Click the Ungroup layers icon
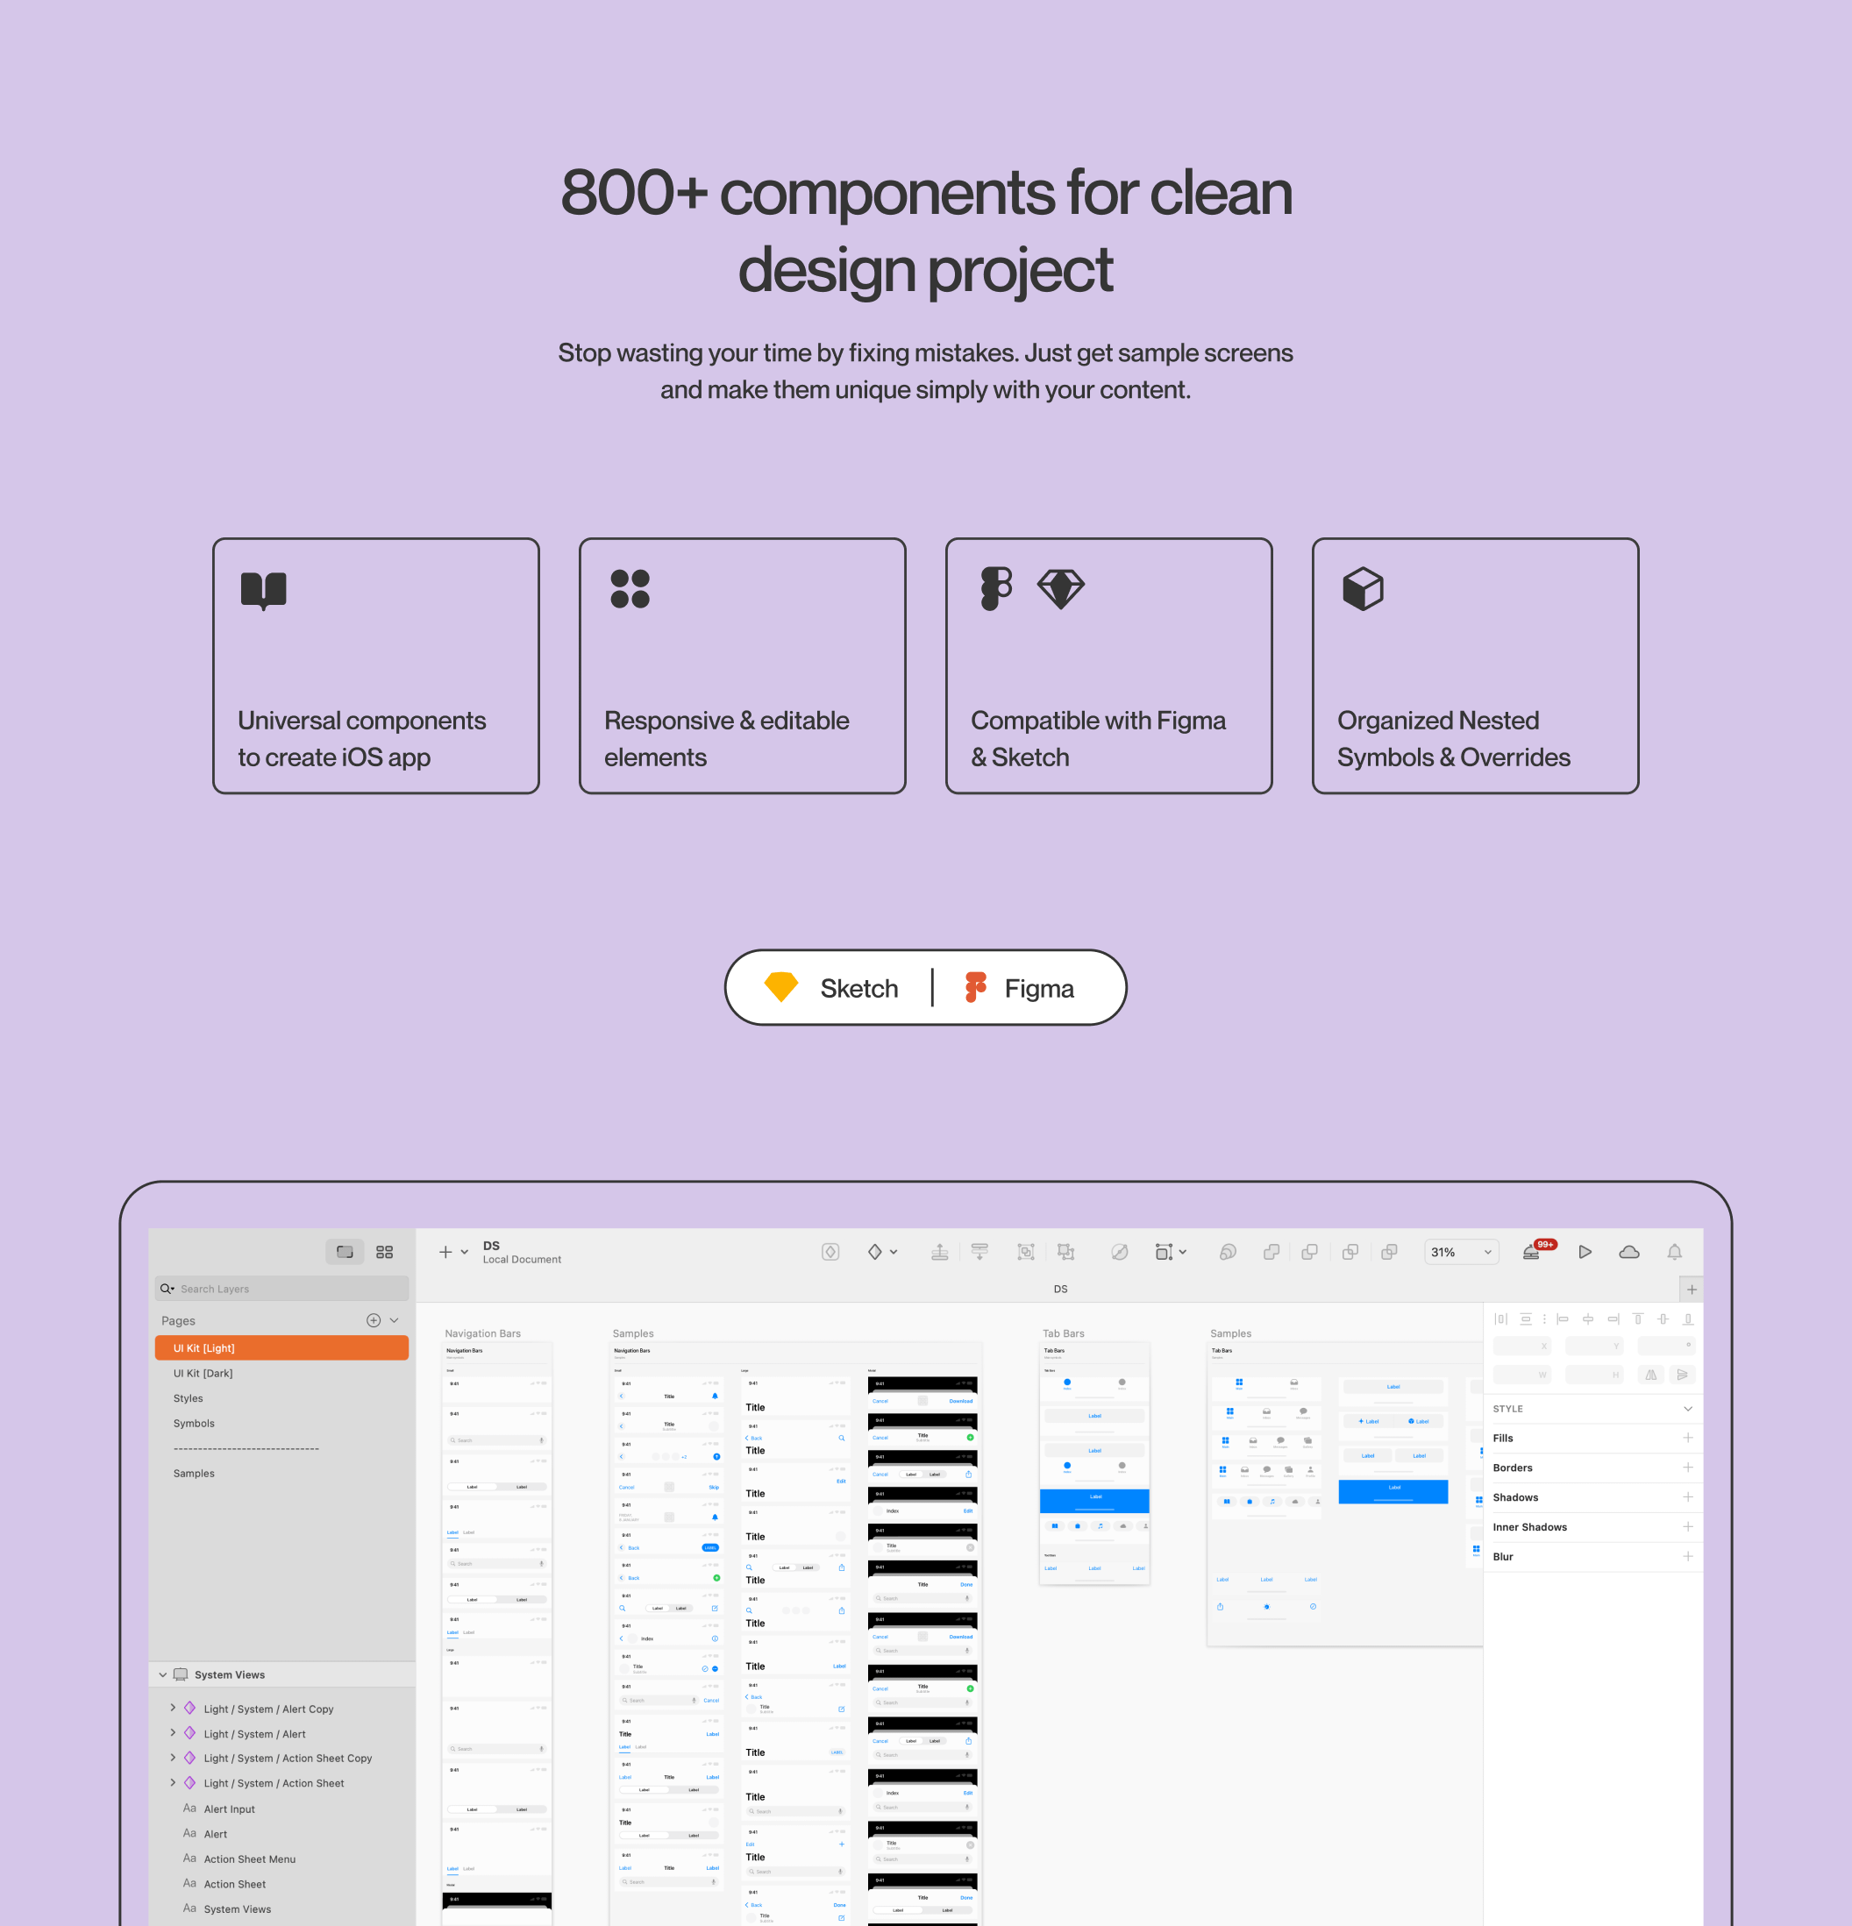Viewport: 1852px width, 1926px height. point(1065,1252)
